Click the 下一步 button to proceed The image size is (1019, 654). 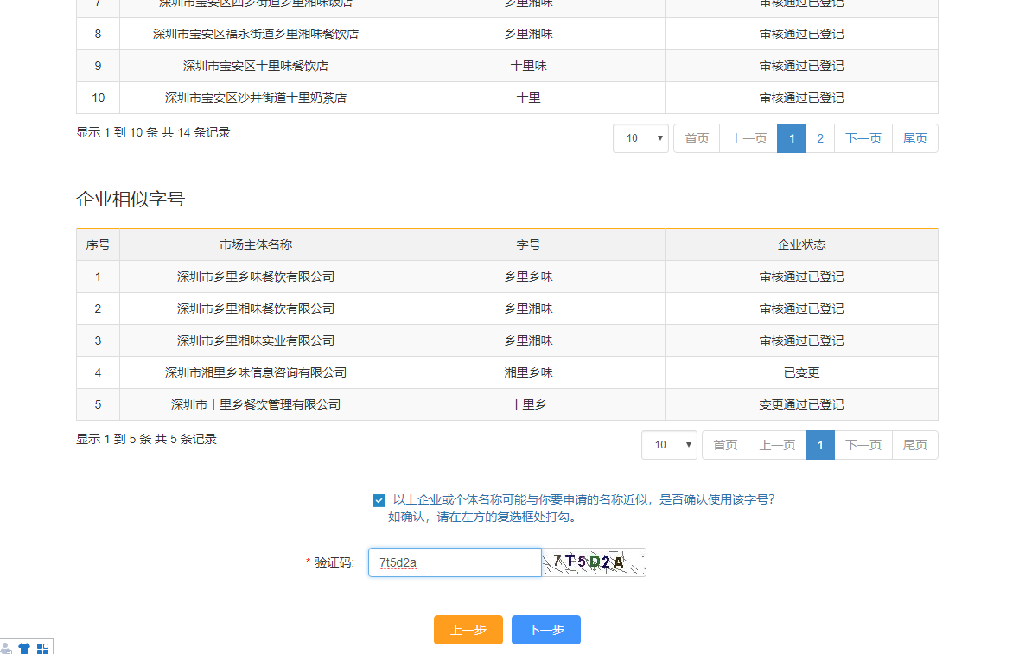tap(545, 630)
